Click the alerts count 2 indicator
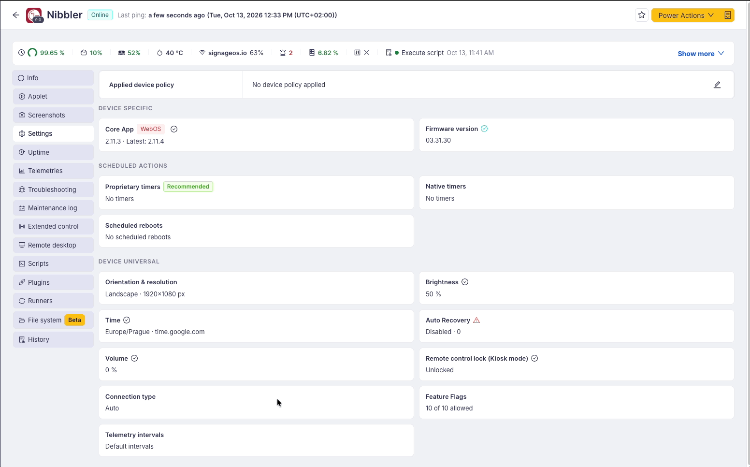Image resolution: width=750 pixels, height=467 pixels. click(286, 53)
